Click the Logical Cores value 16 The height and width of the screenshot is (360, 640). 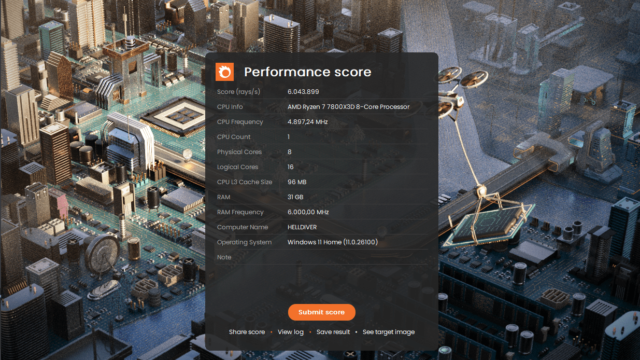[291, 167]
